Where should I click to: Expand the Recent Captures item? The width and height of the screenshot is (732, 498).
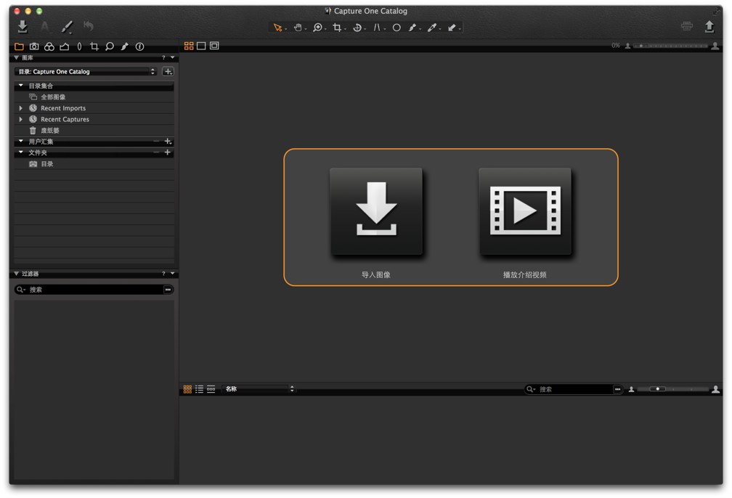coord(20,120)
